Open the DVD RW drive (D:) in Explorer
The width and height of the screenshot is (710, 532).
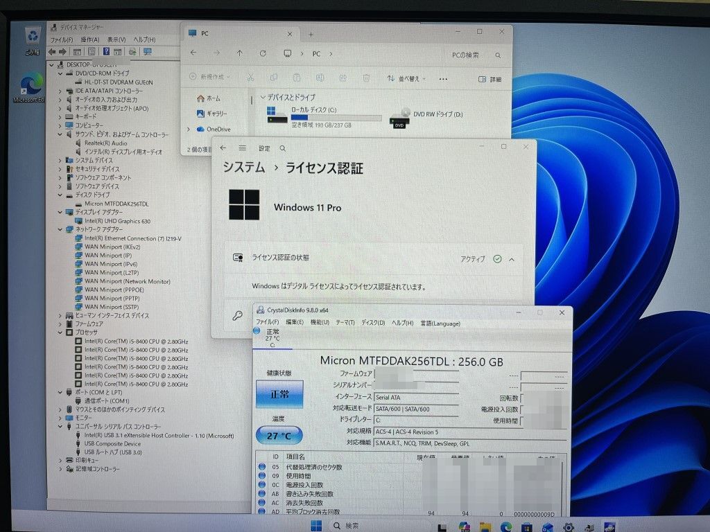point(426,118)
